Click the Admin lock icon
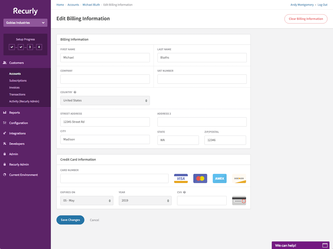The width and height of the screenshot is (333, 249). coord(5,154)
